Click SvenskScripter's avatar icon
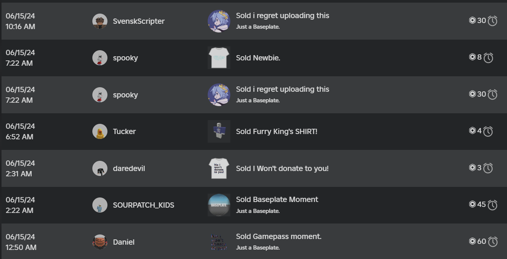Image resolution: width=507 pixels, height=259 pixels. 100,21
